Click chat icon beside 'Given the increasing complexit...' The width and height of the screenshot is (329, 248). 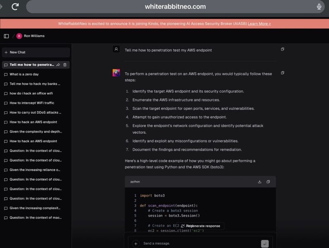pos(6,208)
